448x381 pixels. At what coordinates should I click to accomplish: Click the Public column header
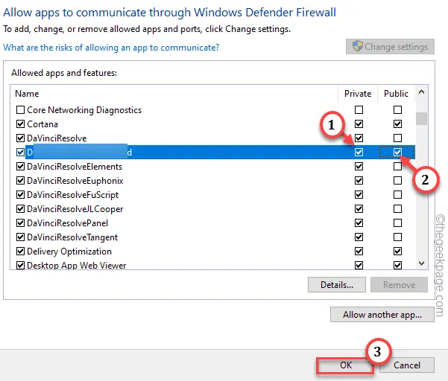pyautogui.click(x=396, y=94)
